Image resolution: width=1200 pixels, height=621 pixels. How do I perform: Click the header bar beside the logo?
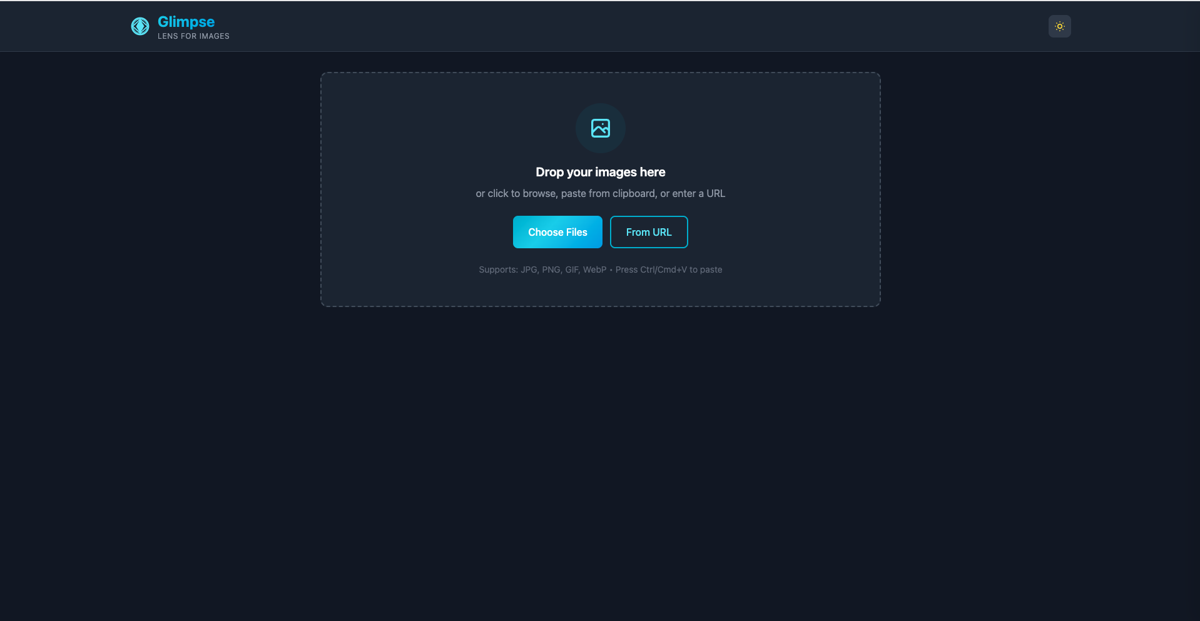626,26
